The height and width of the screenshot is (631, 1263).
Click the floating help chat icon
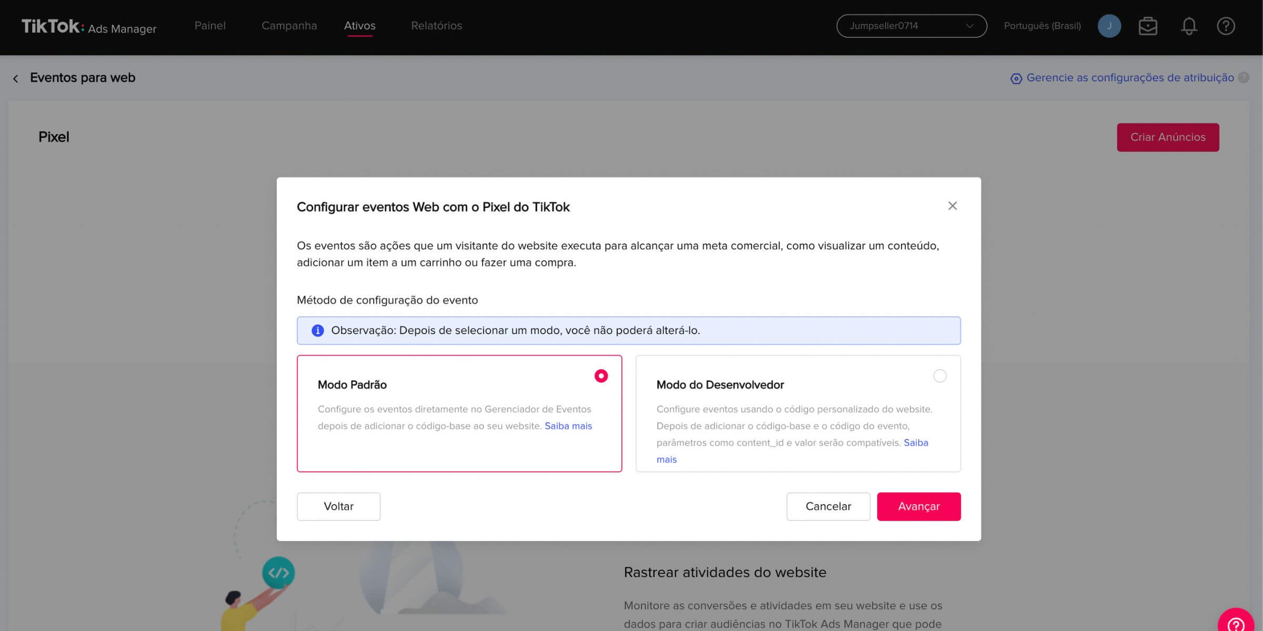pyautogui.click(x=1235, y=623)
